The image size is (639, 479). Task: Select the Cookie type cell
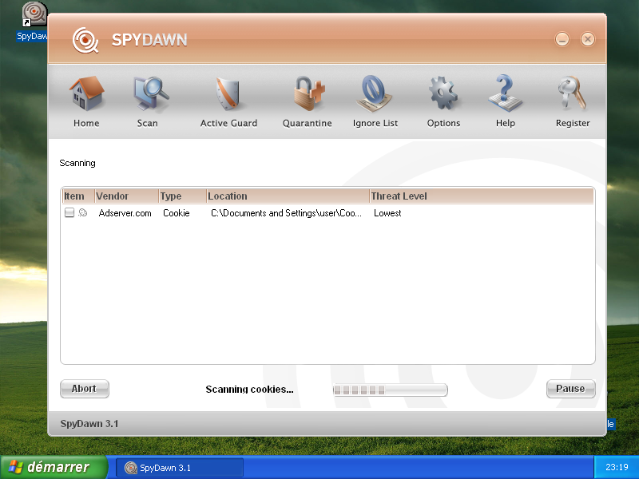pos(176,213)
